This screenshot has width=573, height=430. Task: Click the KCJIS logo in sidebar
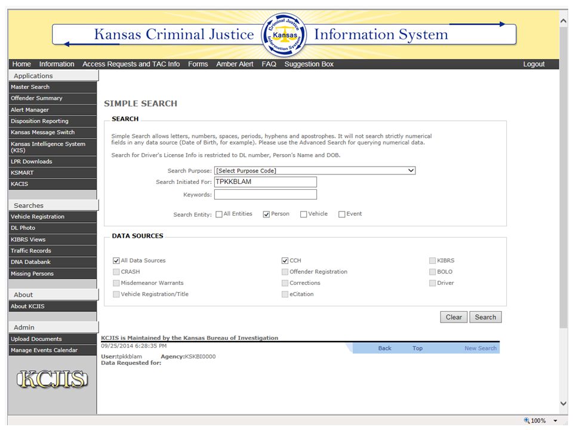[x=53, y=379]
